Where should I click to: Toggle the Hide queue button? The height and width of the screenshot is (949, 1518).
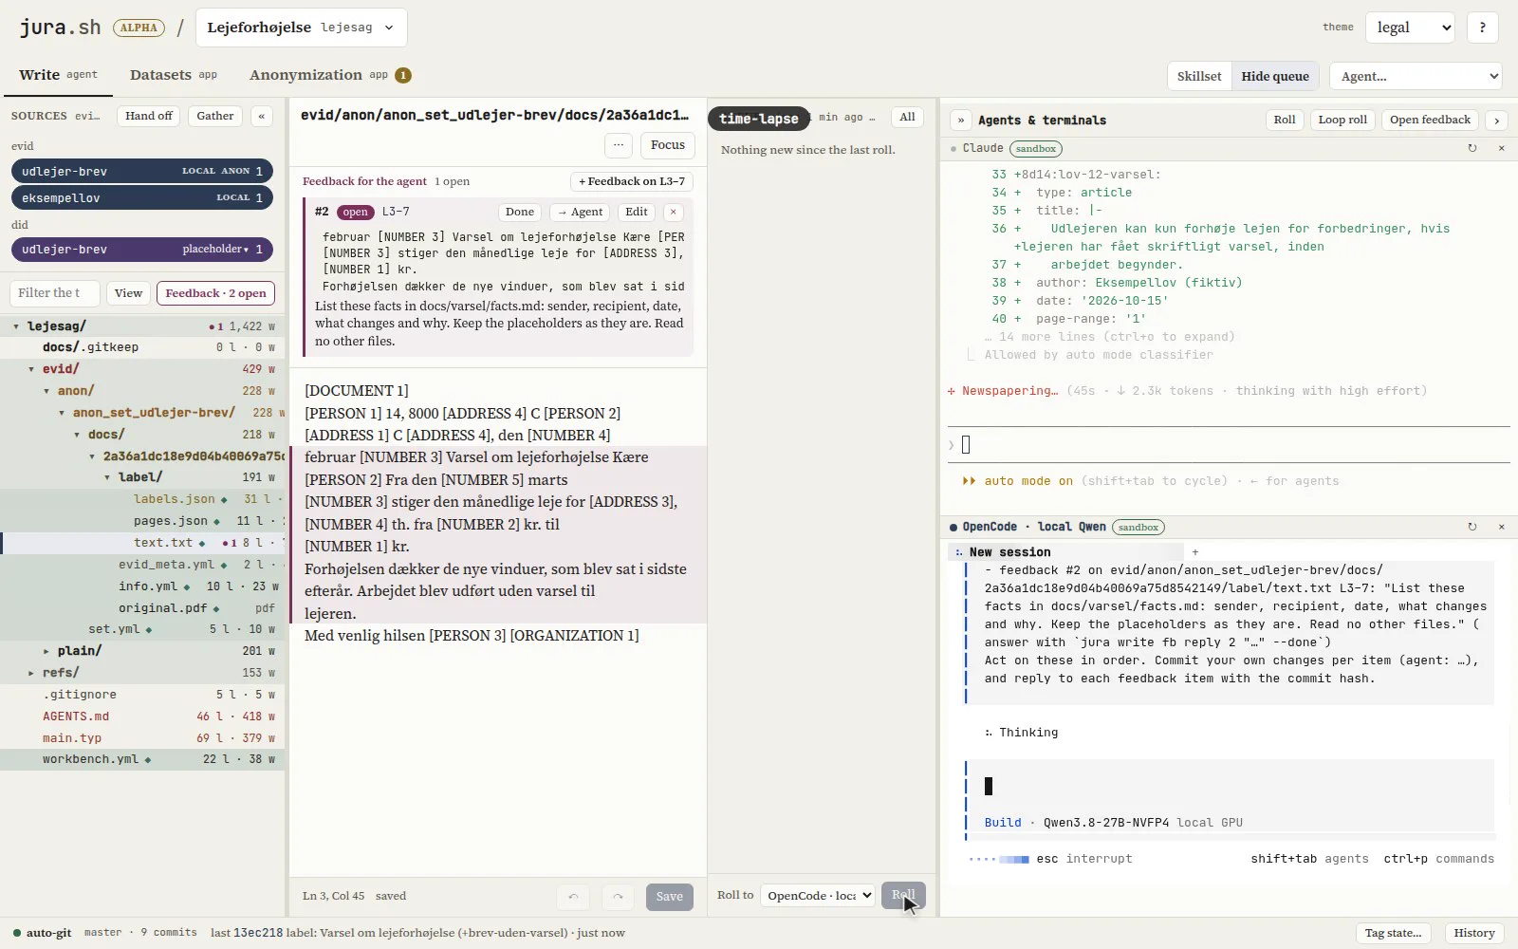pyautogui.click(x=1275, y=76)
